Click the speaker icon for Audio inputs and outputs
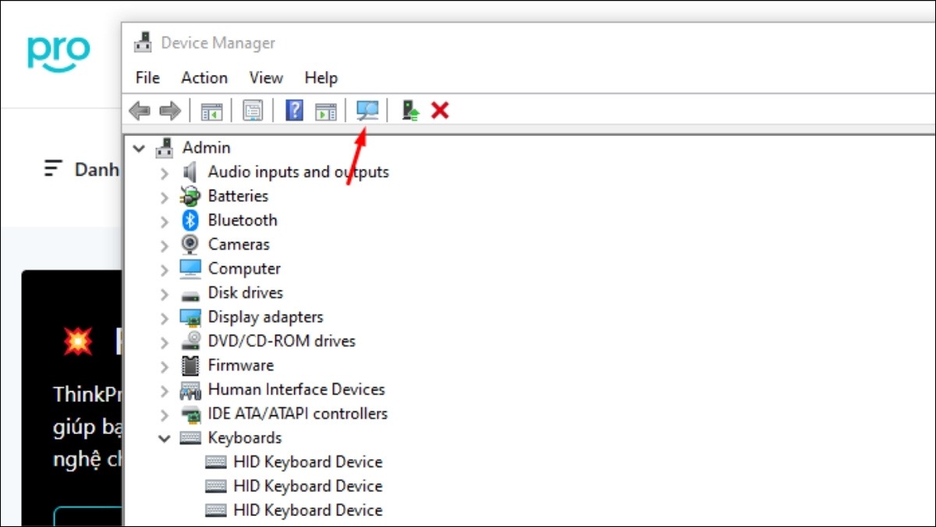936x527 pixels. [190, 172]
